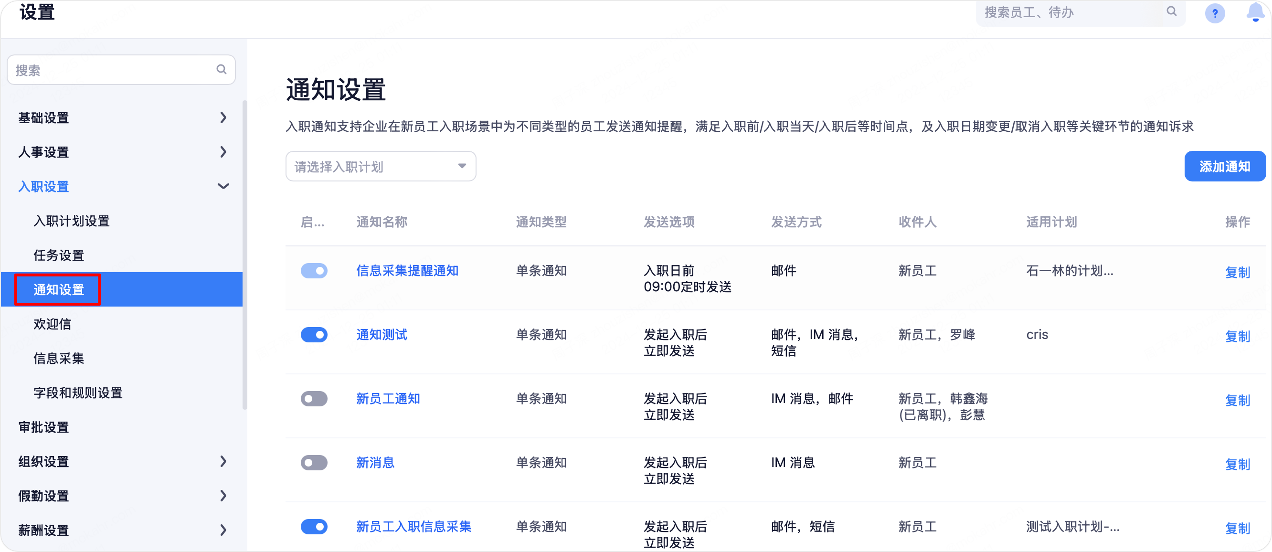Click the sidebar search magnifier icon
The height and width of the screenshot is (552, 1272).
[221, 70]
